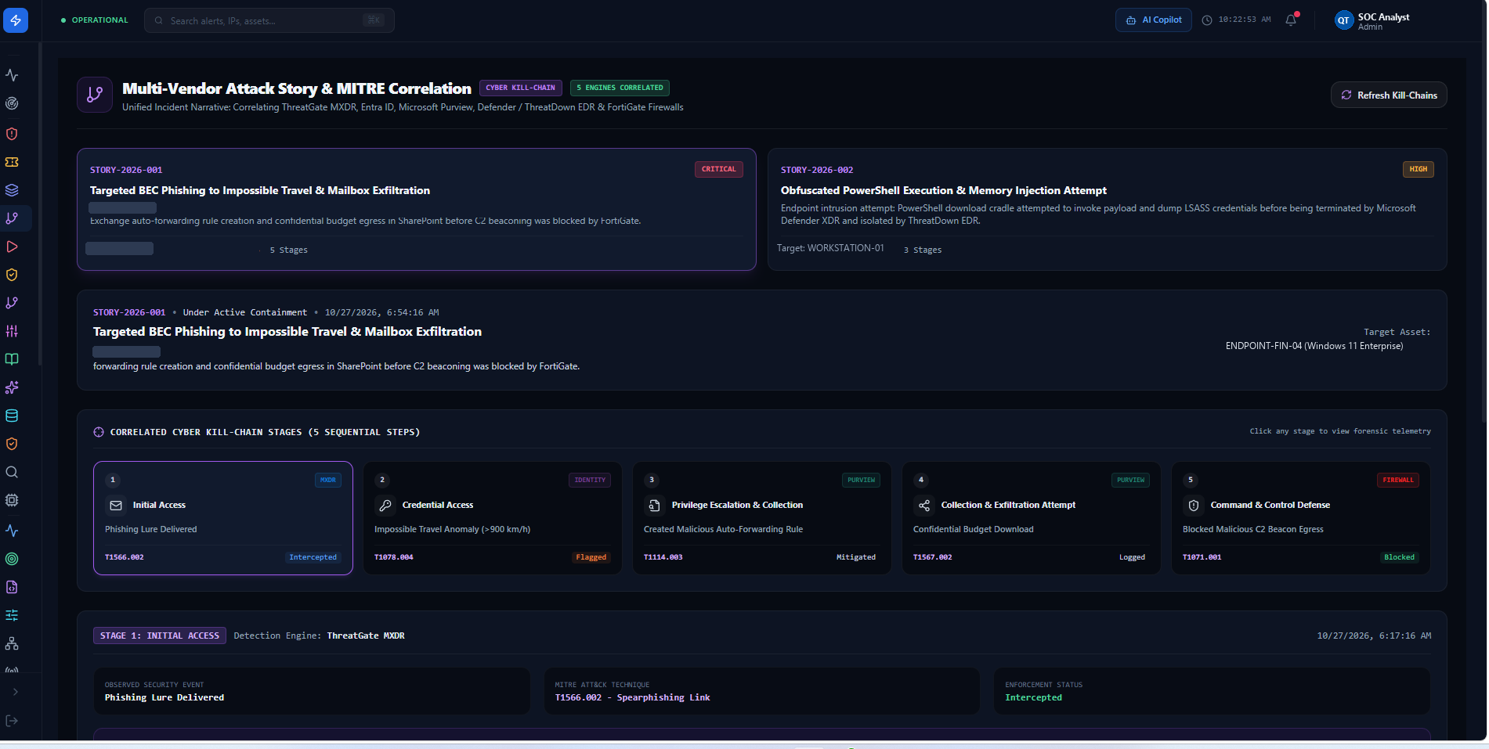
Task: Open the SOC Analyst user menu
Action: click(x=1372, y=21)
